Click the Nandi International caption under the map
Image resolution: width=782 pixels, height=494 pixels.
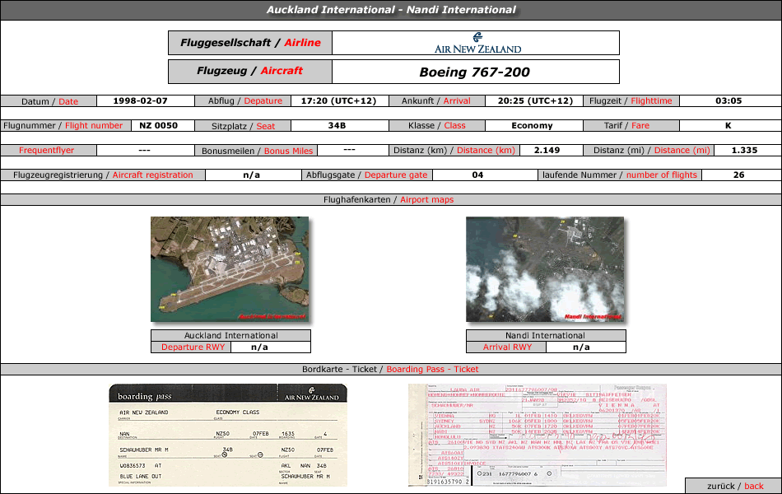tap(546, 335)
